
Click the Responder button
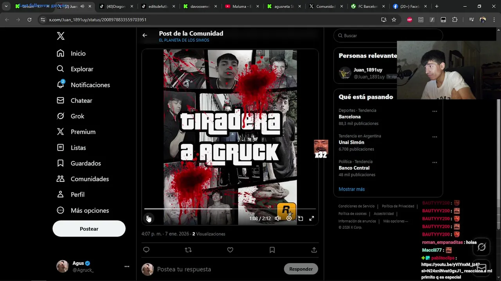[x=301, y=269]
